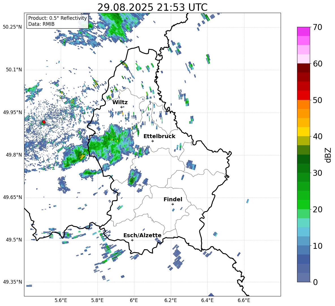Click the 'Product: 0.5° Reflectivity' text
The height and width of the screenshot is (306, 335).
[x=57, y=18]
